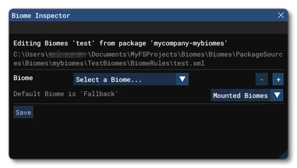
Task: Click the window resize grip corner
Action: point(284,154)
